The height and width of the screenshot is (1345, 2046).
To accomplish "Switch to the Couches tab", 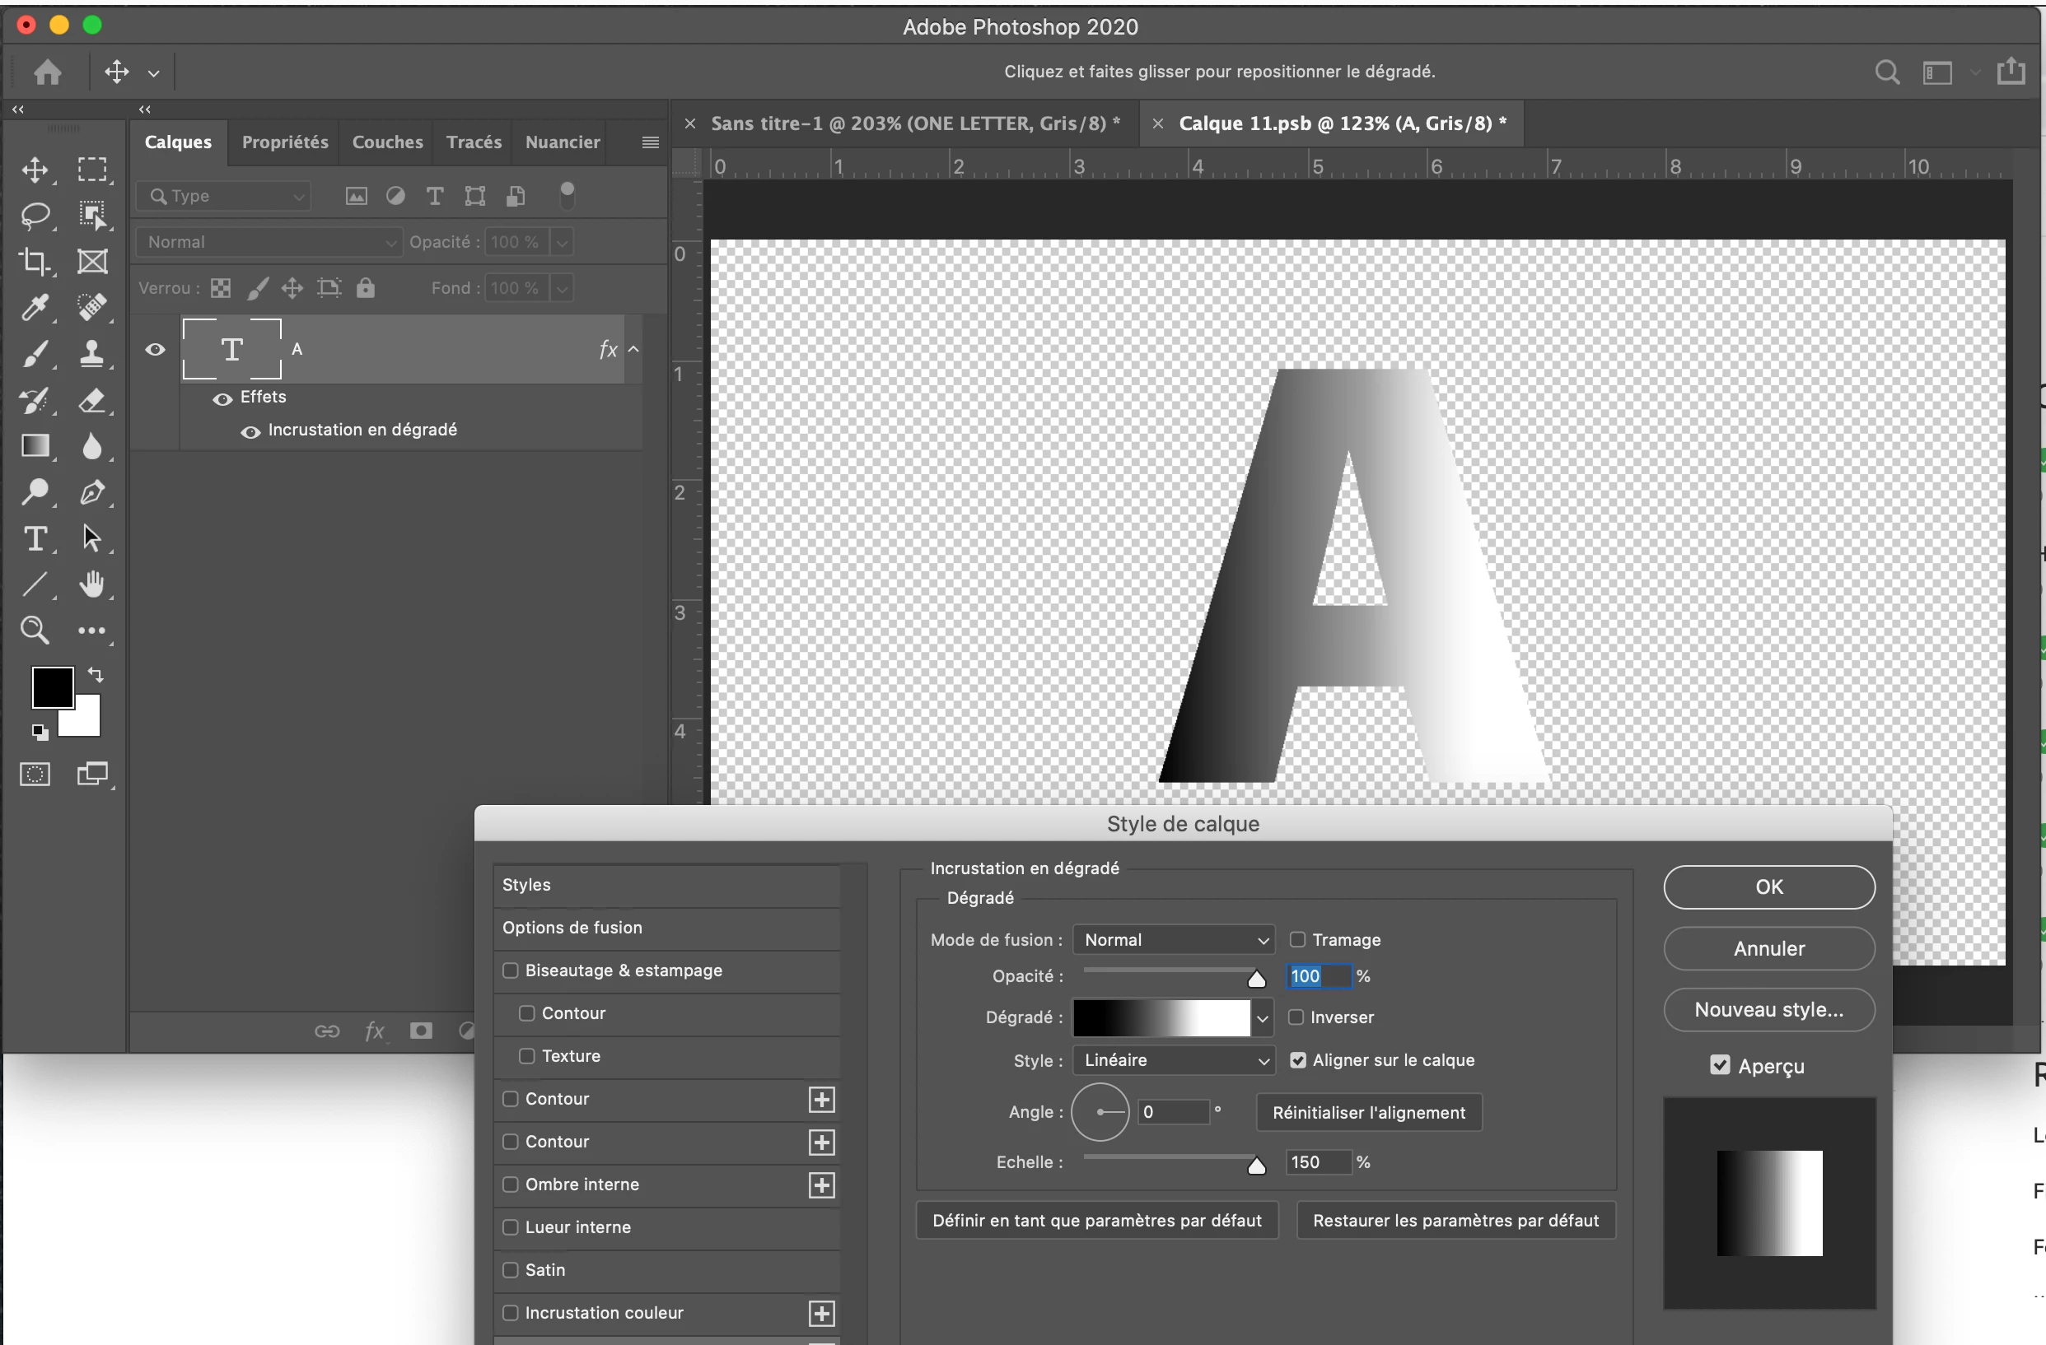I will pyautogui.click(x=387, y=142).
